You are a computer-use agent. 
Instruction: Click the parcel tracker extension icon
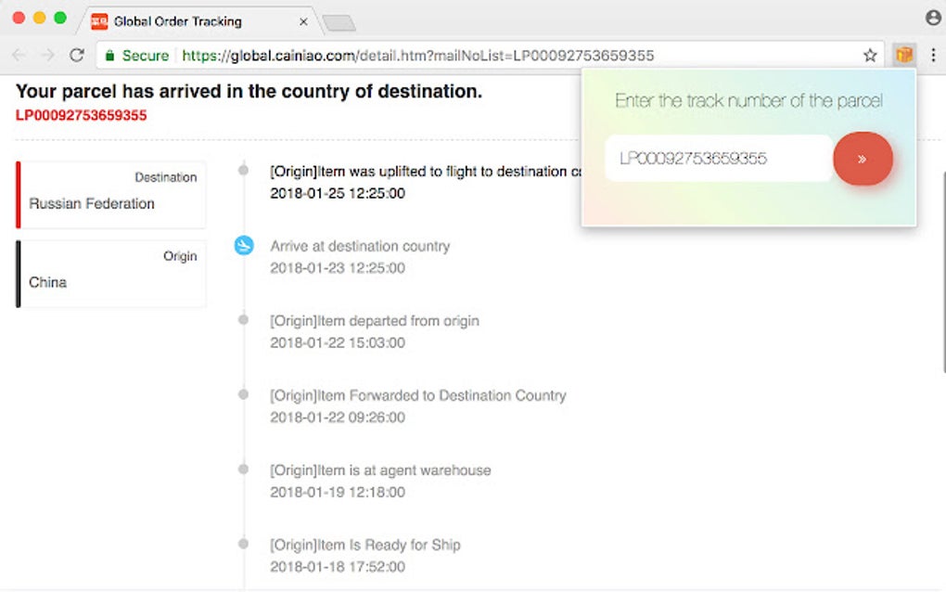click(903, 56)
